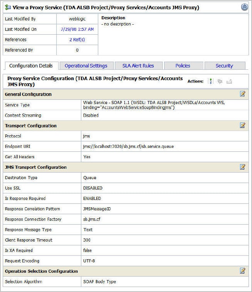Viewport: 252px width, 292px height.
Task: Edit Transport Configuration section
Action: coord(242,125)
